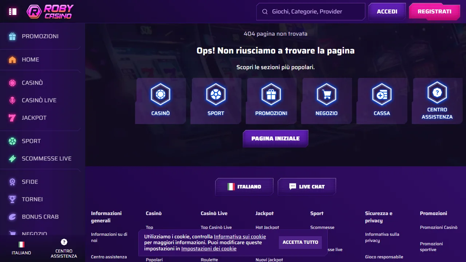The image size is (466, 262).
Task: Click the Sport soccer ball icon in sidebar
Action: (12, 141)
